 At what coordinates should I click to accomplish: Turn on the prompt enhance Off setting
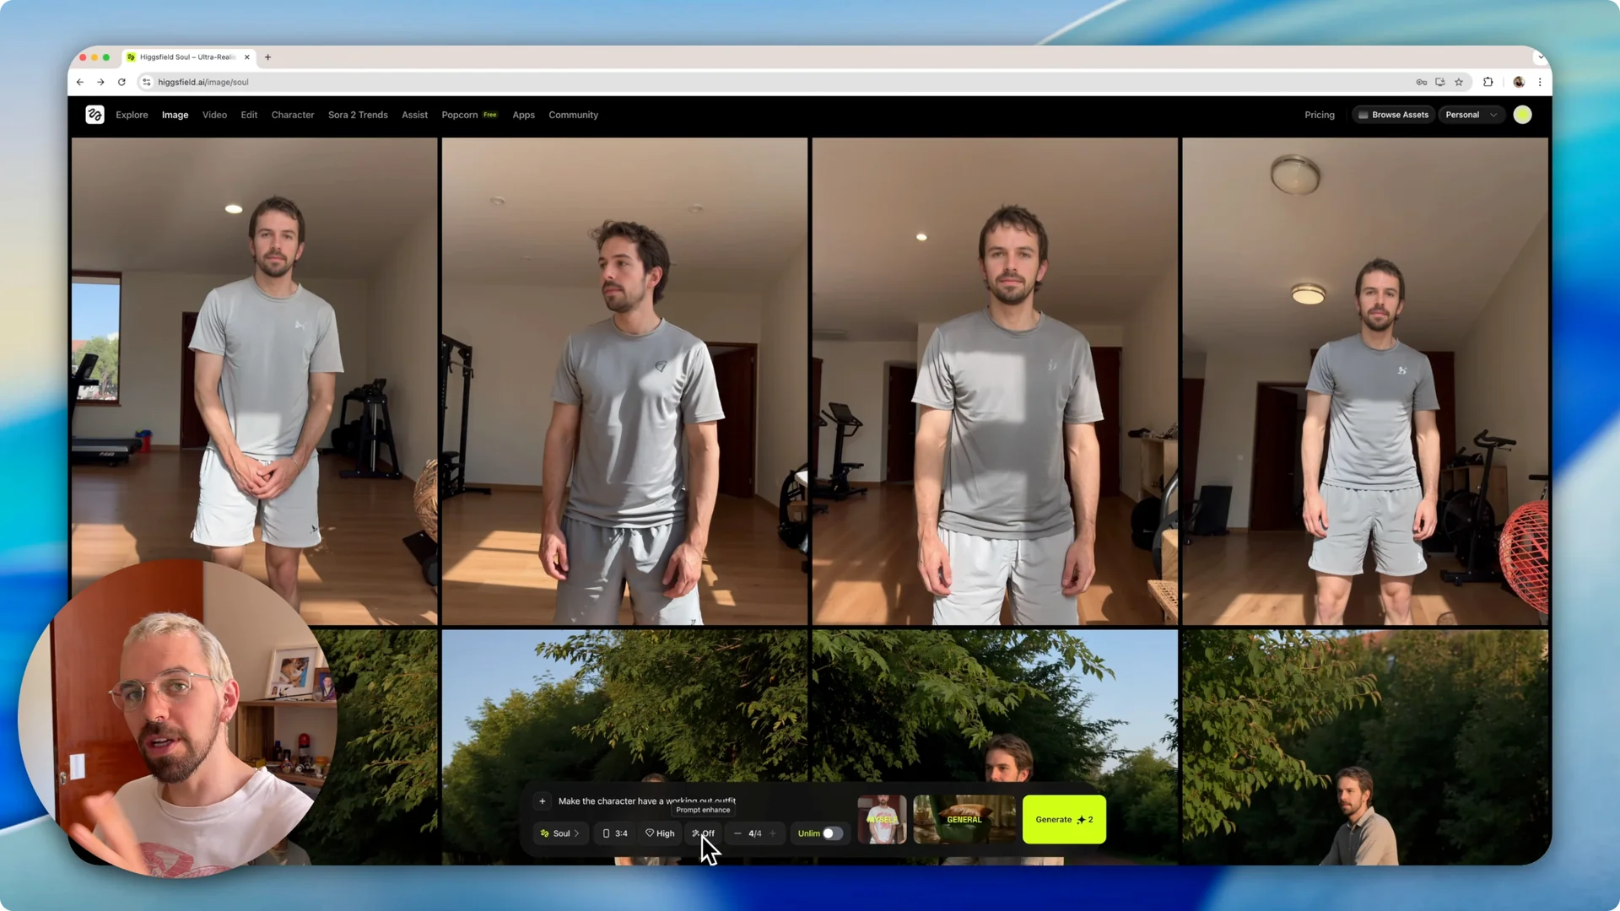(x=703, y=833)
